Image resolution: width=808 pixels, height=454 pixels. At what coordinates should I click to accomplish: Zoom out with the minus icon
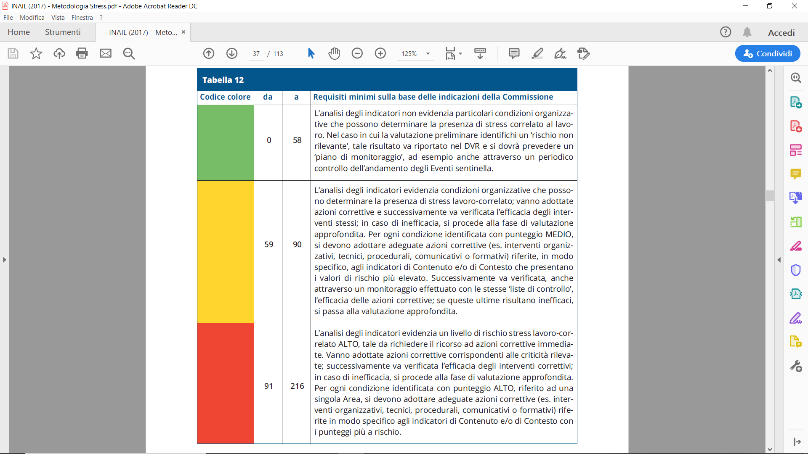pyautogui.click(x=357, y=53)
